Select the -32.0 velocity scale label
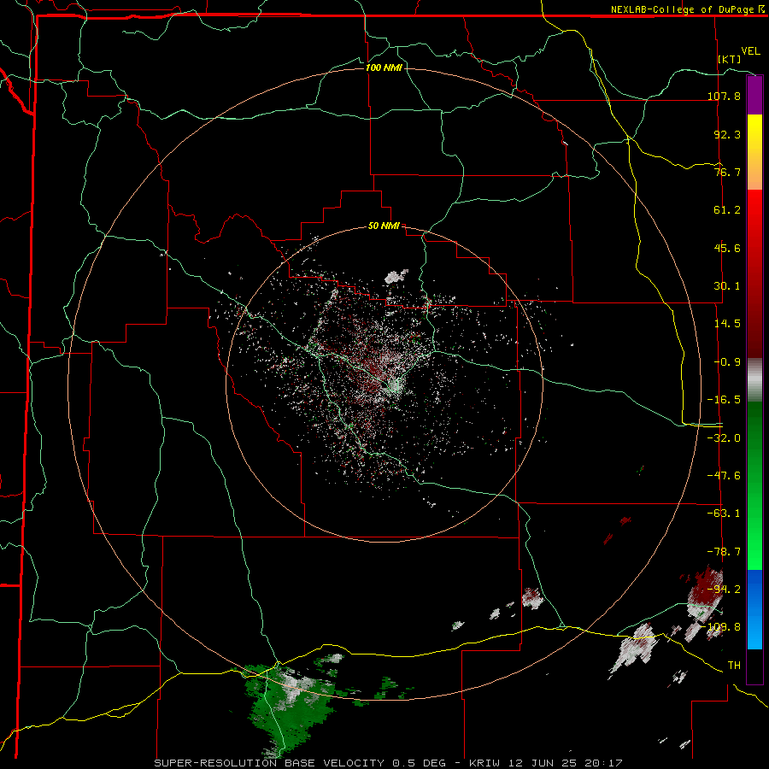The width and height of the screenshot is (769, 769). click(x=724, y=438)
